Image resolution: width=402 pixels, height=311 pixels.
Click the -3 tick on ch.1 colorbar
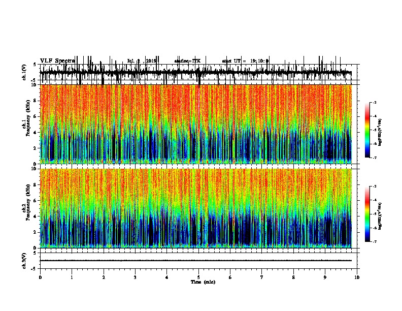[x=374, y=103]
